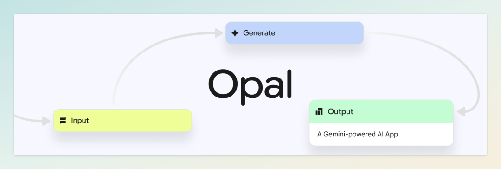Screen dimensions: 501x169
Task: Click the stacked-bars icon on the Input node
Action: pos(63,121)
